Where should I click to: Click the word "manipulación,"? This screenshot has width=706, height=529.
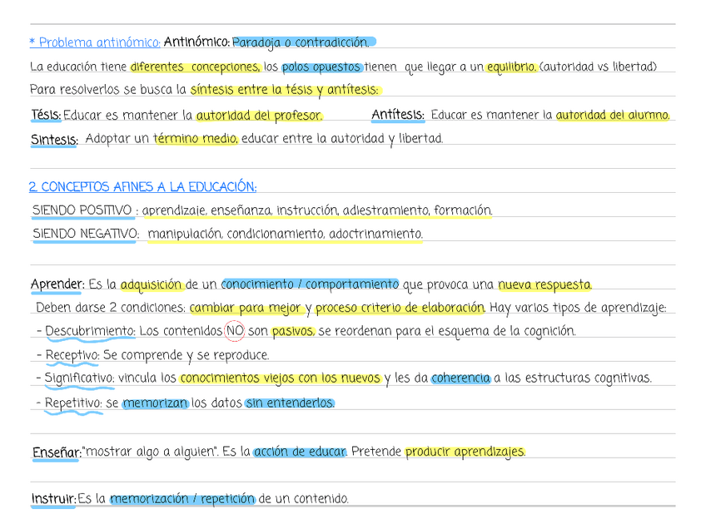[185, 234]
